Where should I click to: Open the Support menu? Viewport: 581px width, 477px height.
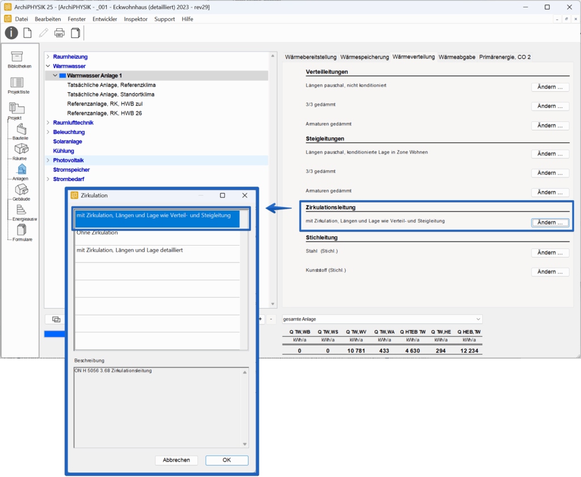coord(165,19)
